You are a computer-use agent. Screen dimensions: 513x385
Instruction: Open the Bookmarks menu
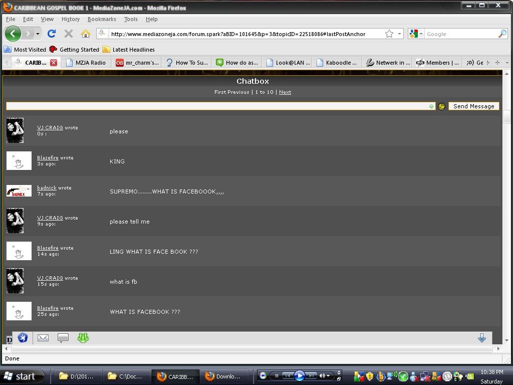click(x=102, y=19)
